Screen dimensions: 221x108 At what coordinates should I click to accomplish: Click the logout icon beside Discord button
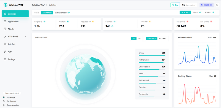tap(217, 5)
